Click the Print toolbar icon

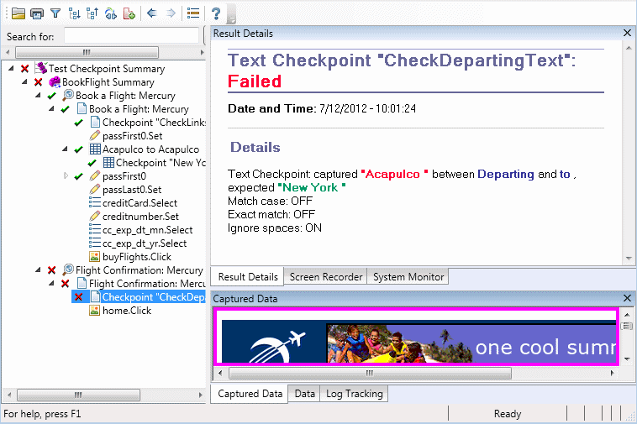(x=36, y=13)
